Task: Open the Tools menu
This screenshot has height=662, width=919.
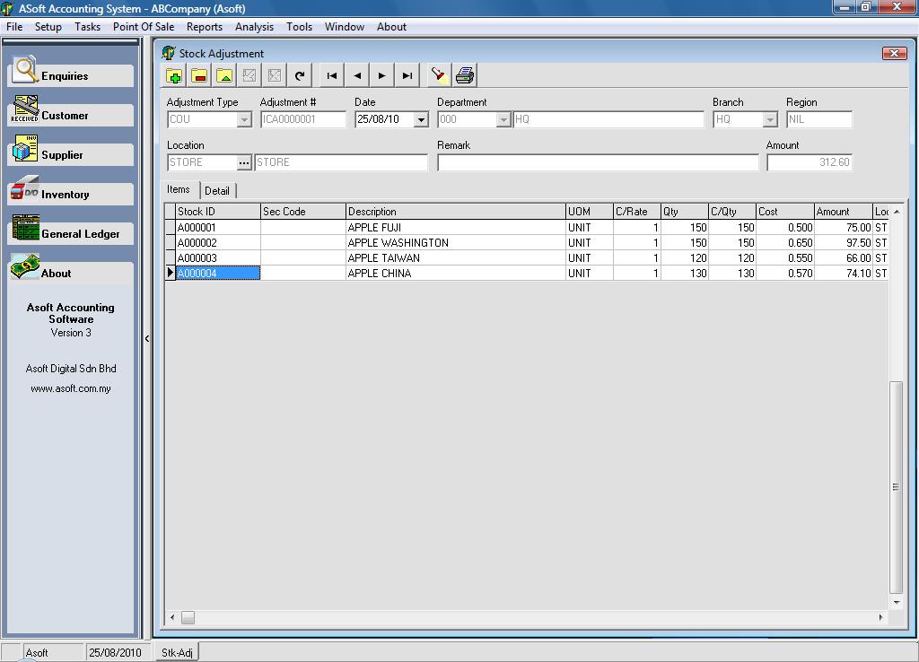Action: 299,26
